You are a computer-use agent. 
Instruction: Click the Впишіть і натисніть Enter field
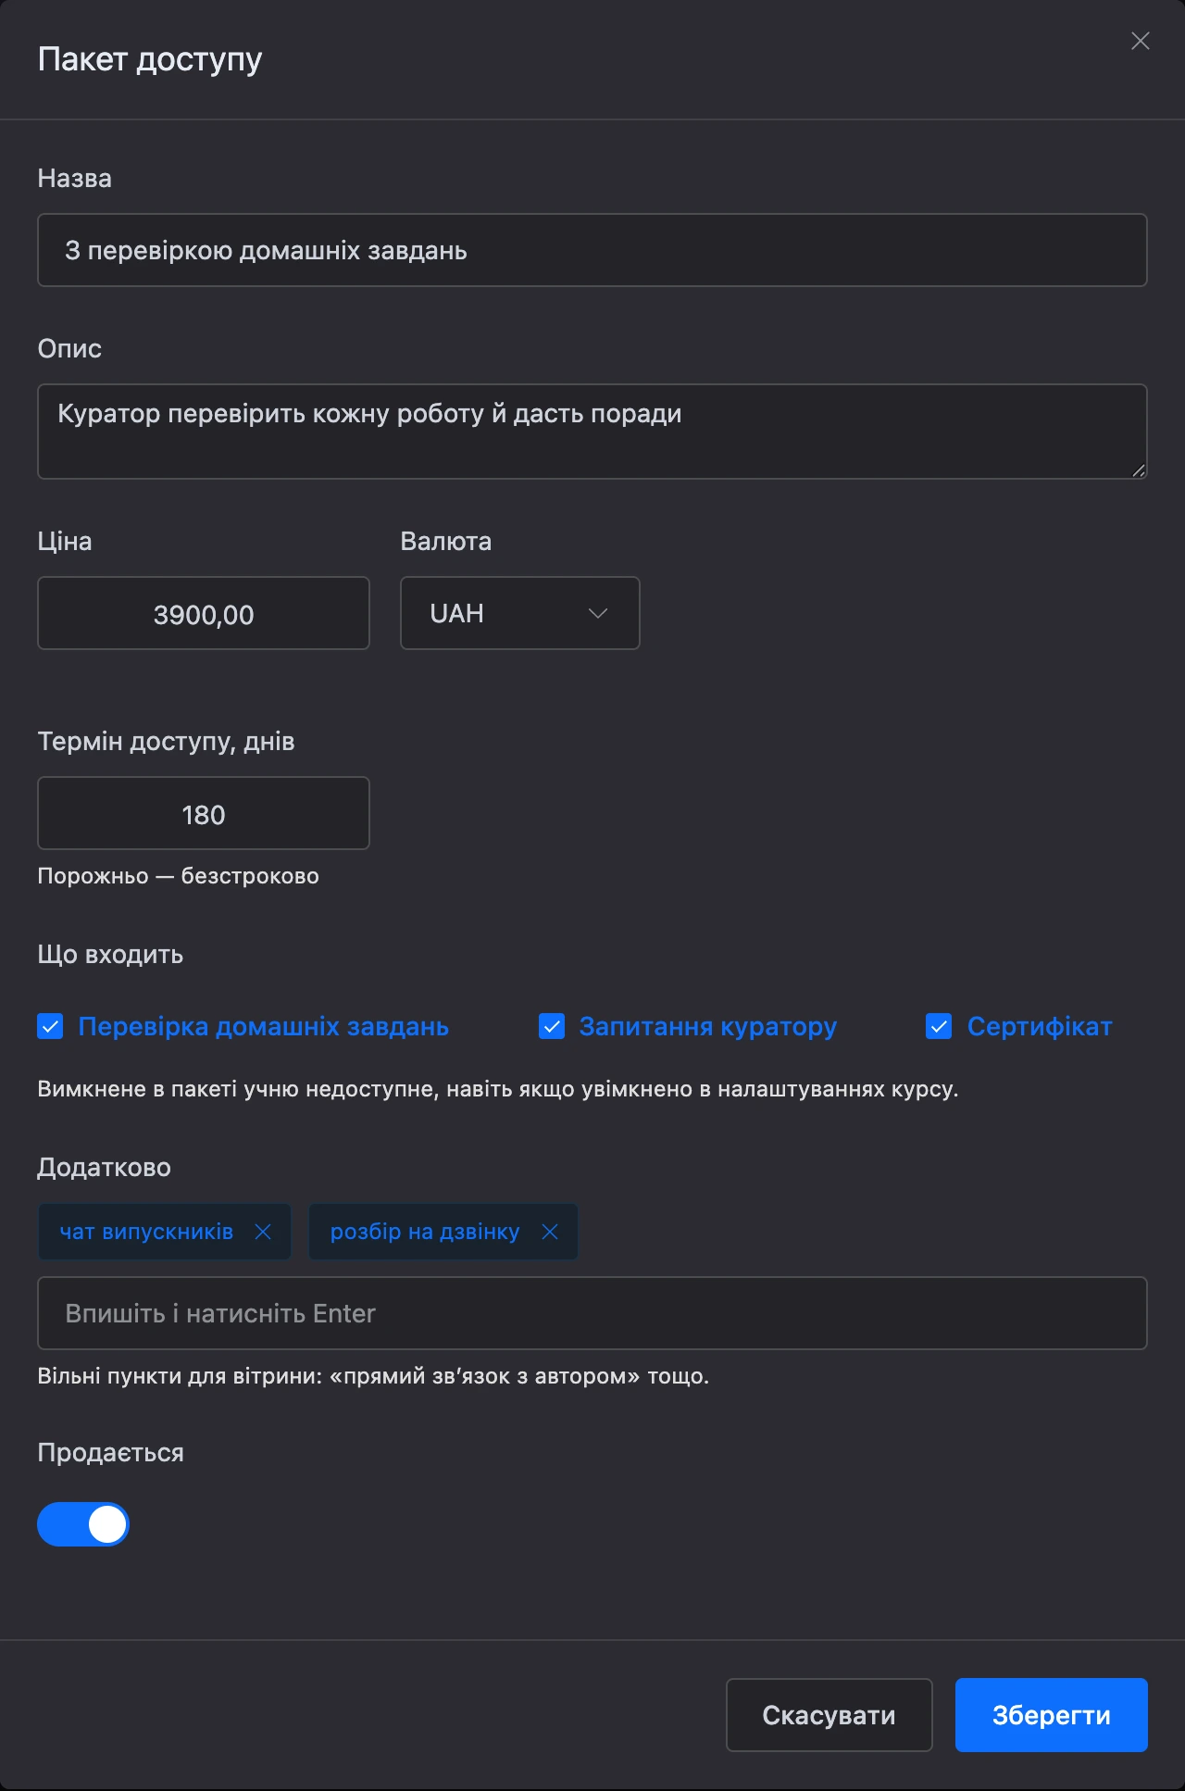pos(592,1313)
